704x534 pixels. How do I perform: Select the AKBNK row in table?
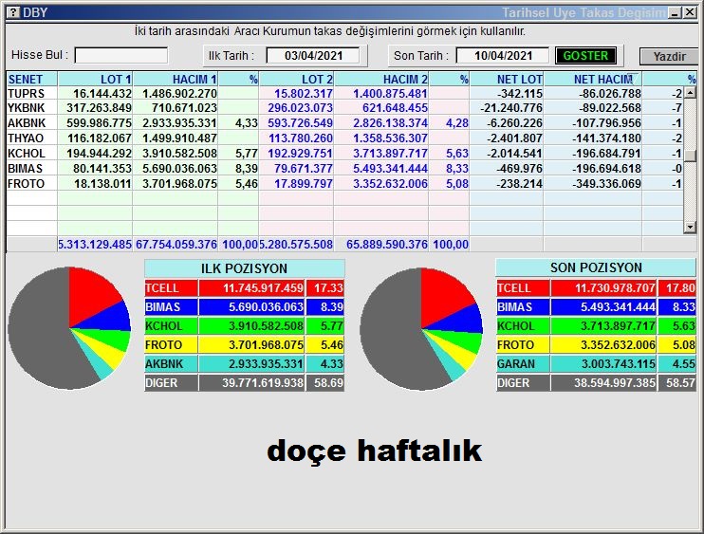[x=344, y=123]
